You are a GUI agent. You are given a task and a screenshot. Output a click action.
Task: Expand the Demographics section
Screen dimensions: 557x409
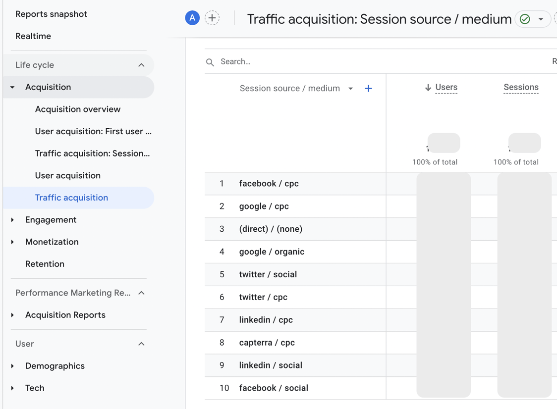click(12, 366)
